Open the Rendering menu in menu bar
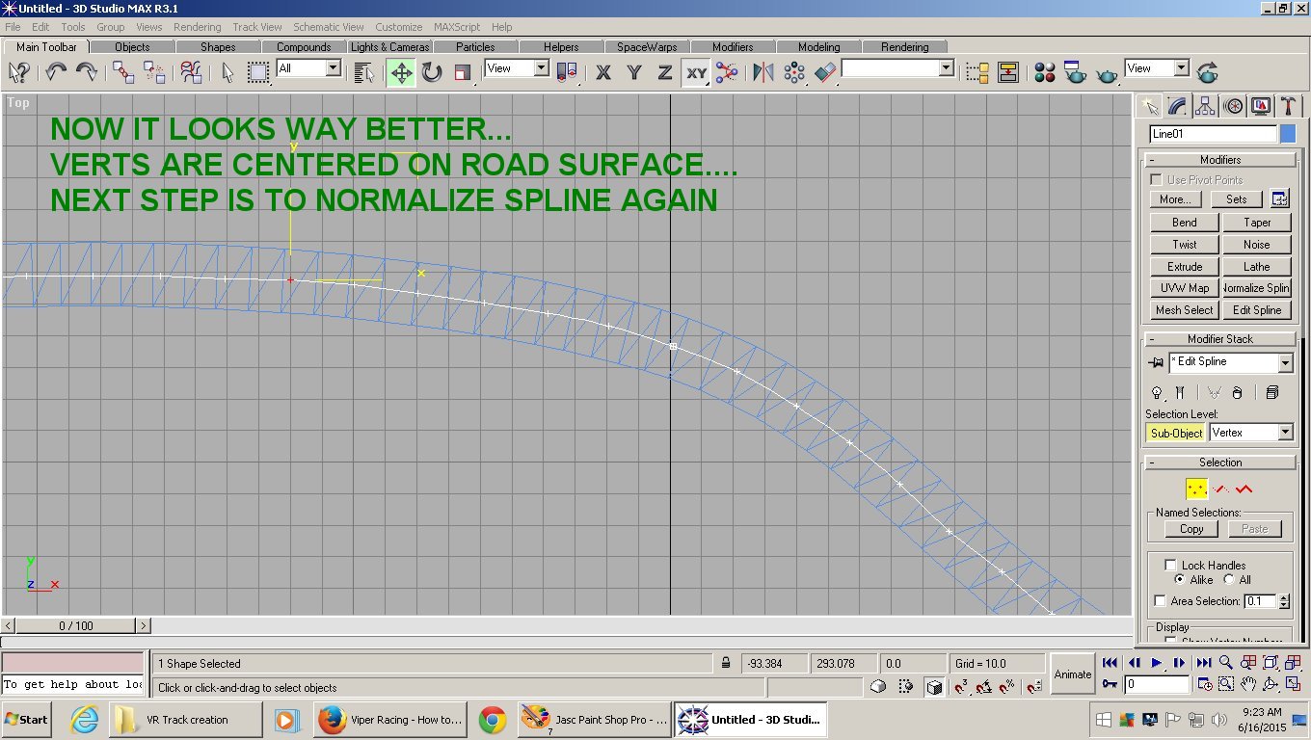This screenshot has width=1311, height=740. point(198,27)
